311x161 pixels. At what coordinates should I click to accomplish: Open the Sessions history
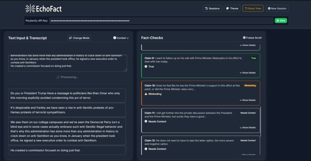point(212,8)
